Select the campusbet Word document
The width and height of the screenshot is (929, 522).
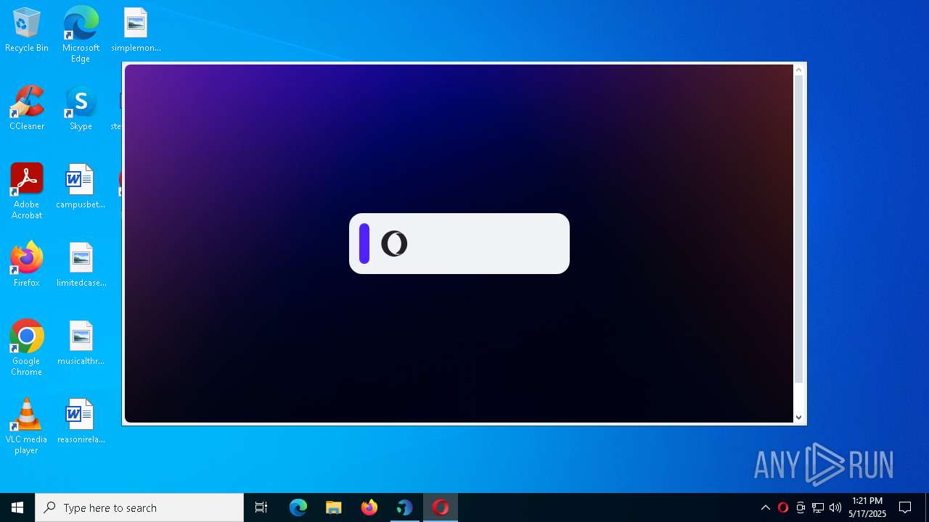pyautogui.click(x=81, y=186)
